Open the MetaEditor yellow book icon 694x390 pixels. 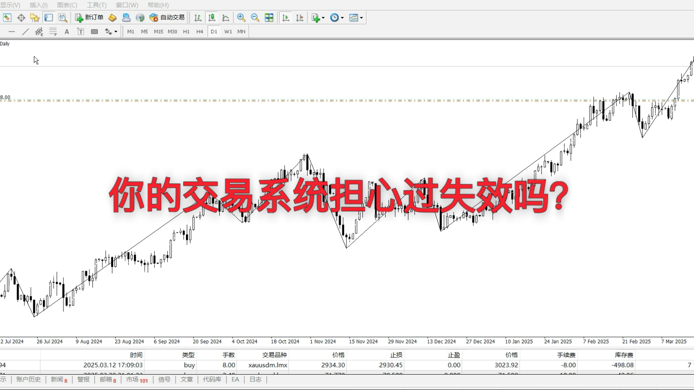click(112, 17)
